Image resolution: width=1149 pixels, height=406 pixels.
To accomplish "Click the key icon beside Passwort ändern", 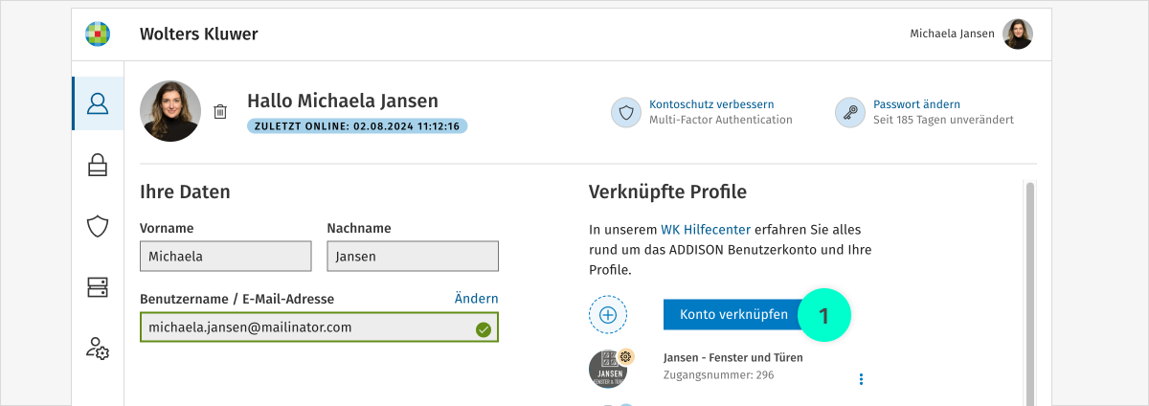I will click(850, 112).
